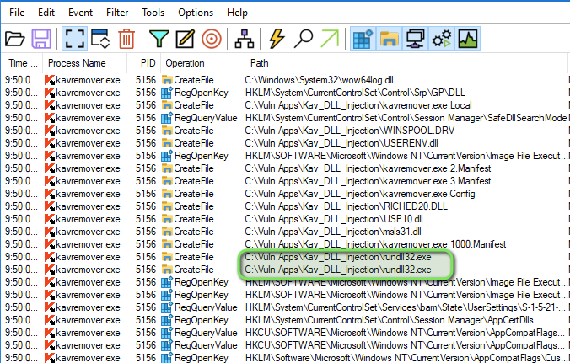
Task: Clear the display with the trash can icon
Action: [x=126, y=39]
